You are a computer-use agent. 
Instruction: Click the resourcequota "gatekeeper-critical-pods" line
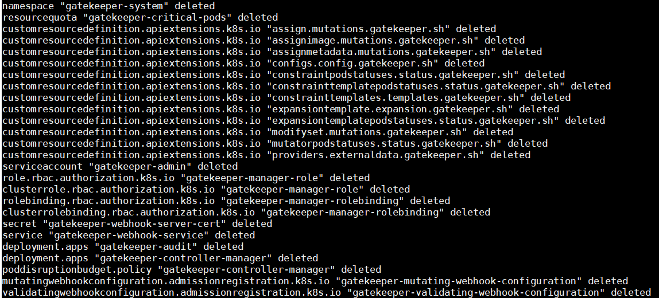click(x=140, y=18)
